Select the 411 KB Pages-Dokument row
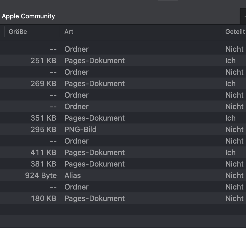The height and width of the screenshot is (228, 246). (95, 152)
